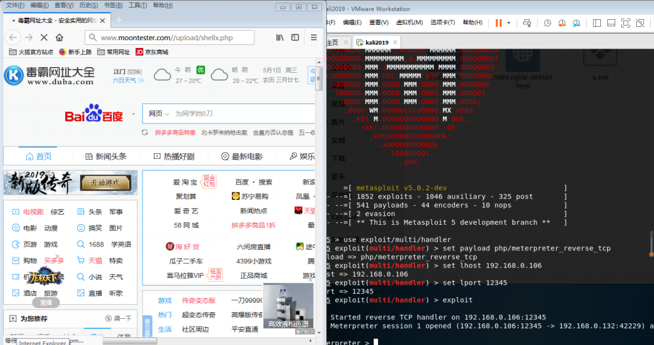The height and width of the screenshot is (345, 654).
Task: Click the forward navigation arrow in Firefox
Action: click(x=28, y=38)
